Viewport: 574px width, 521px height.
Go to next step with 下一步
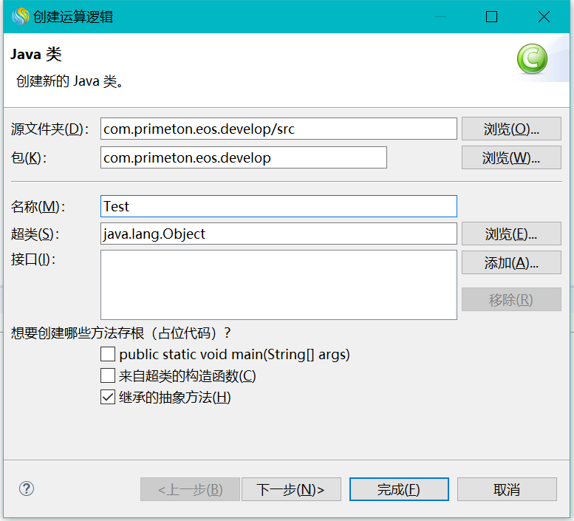pyautogui.click(x=290, y=489)
